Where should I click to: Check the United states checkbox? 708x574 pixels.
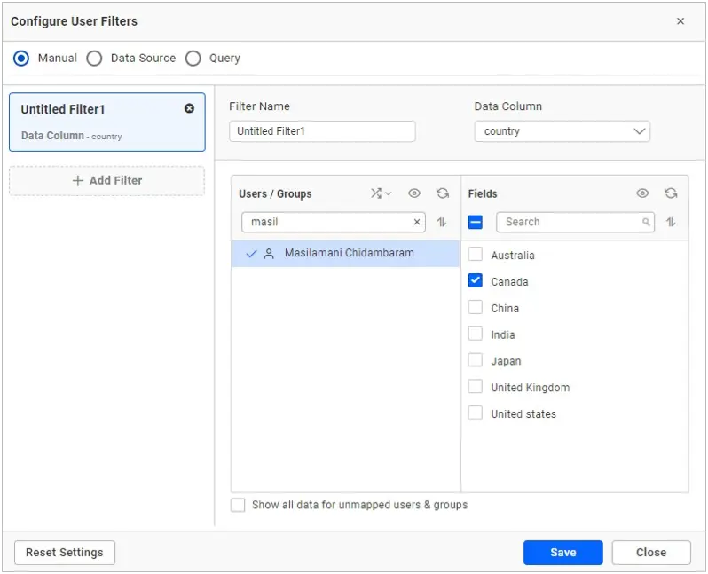475,413
